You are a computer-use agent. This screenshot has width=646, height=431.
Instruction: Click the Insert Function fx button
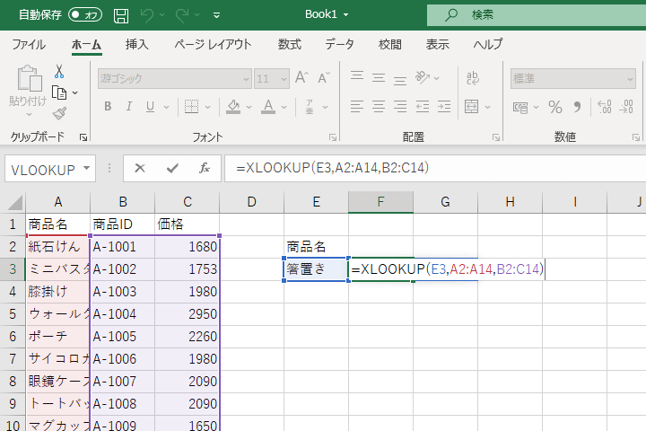(x=204, y=168)
